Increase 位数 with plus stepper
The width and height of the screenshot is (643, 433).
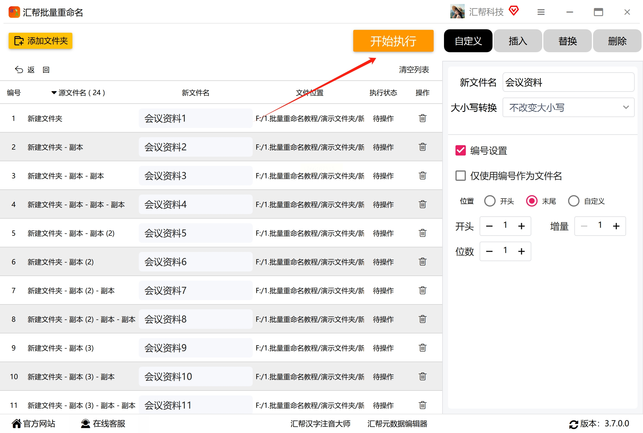(x=521, y=251)
